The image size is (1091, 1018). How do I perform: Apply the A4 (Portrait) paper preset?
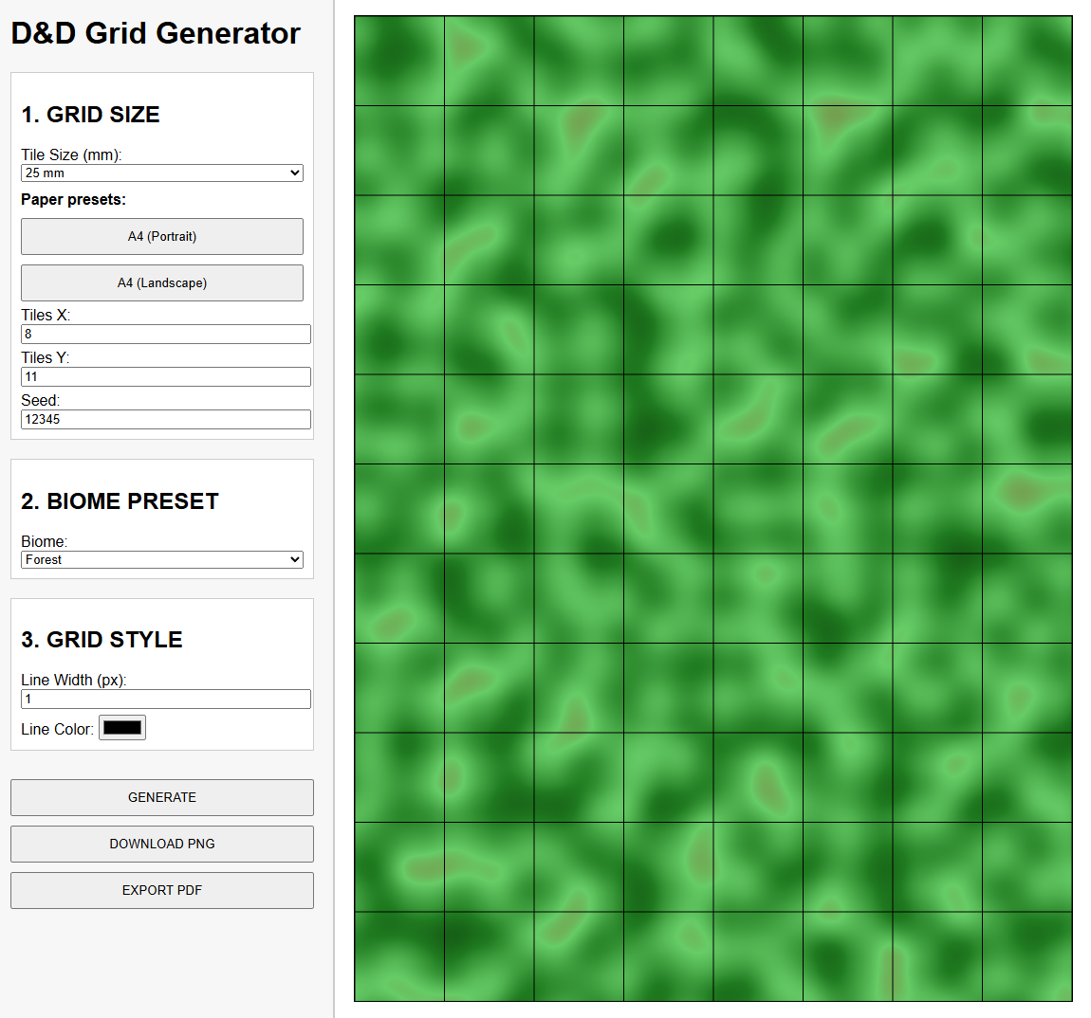coord(162,236)
